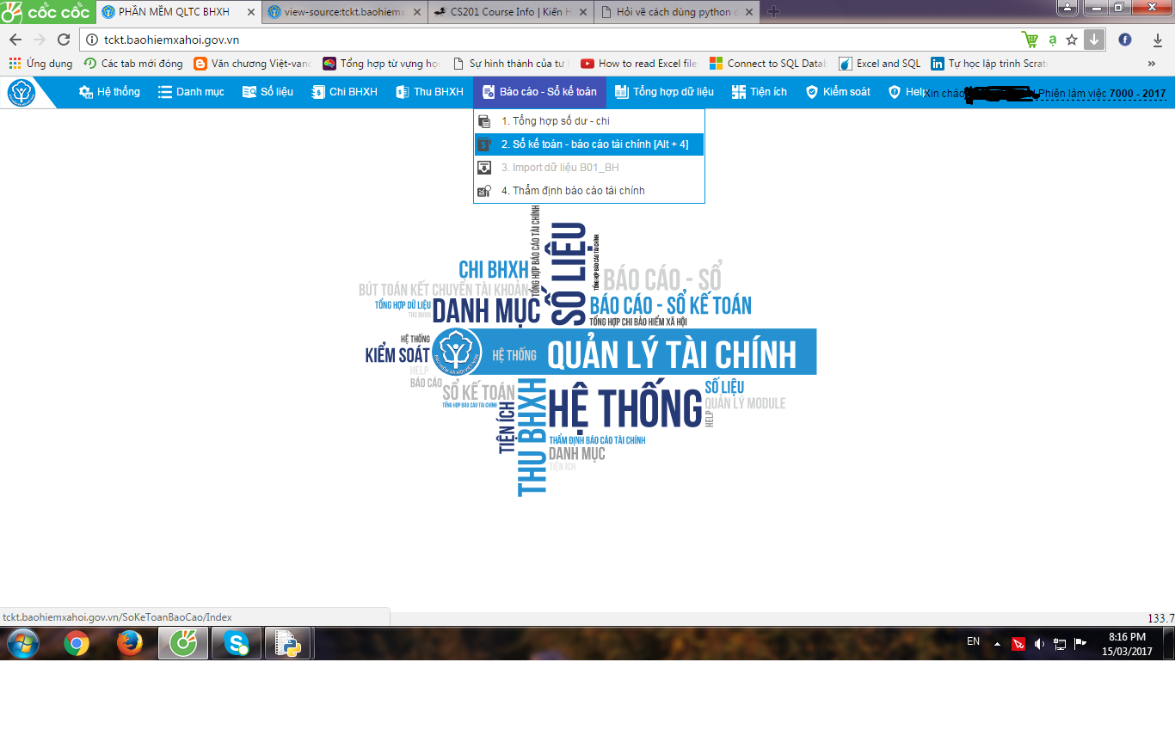Viewport: 1175px width, 748px height.
Task: Open the Cốc Cốc download arrow button
Action: click(x=1093, y=40)
